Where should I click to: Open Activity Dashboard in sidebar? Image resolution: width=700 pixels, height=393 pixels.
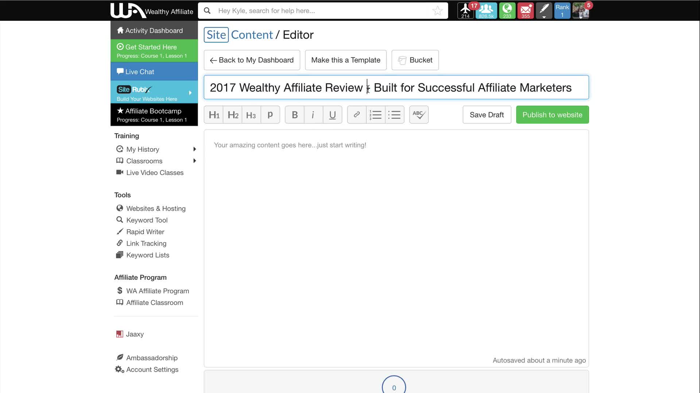point(154,31)
